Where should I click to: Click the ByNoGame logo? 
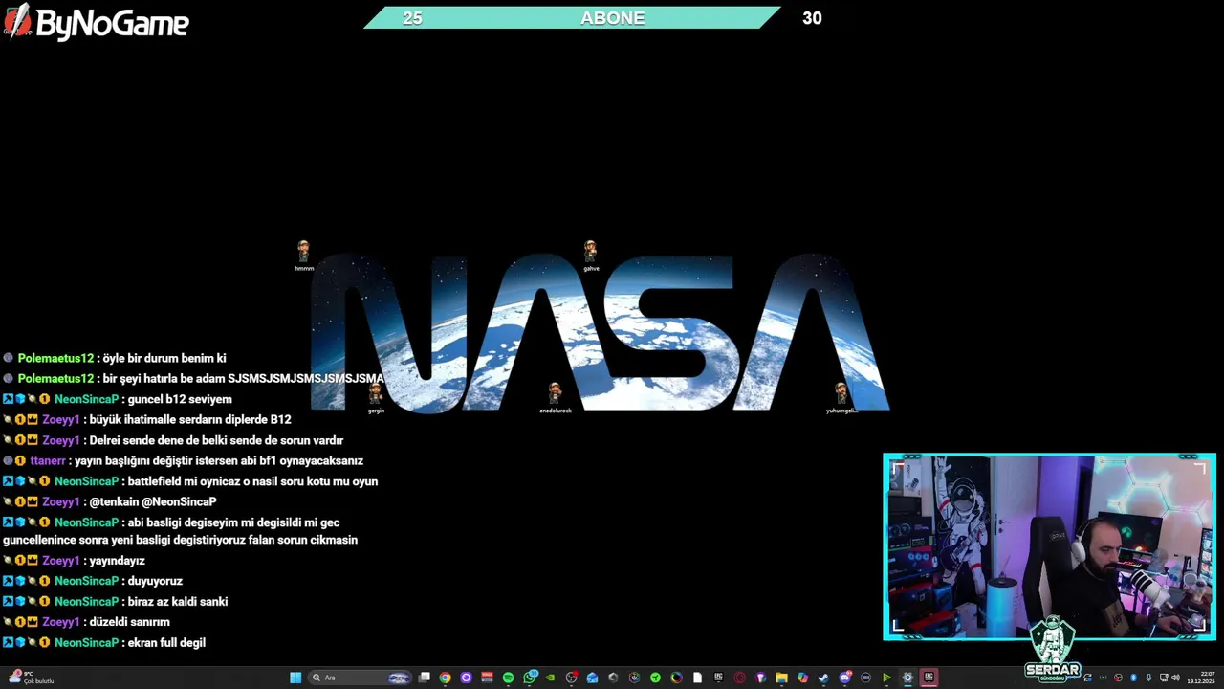(97, 22)
